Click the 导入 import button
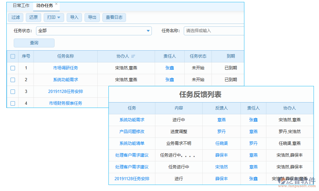 74,18
